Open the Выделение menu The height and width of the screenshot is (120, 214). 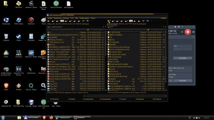(x=58, y=18)
